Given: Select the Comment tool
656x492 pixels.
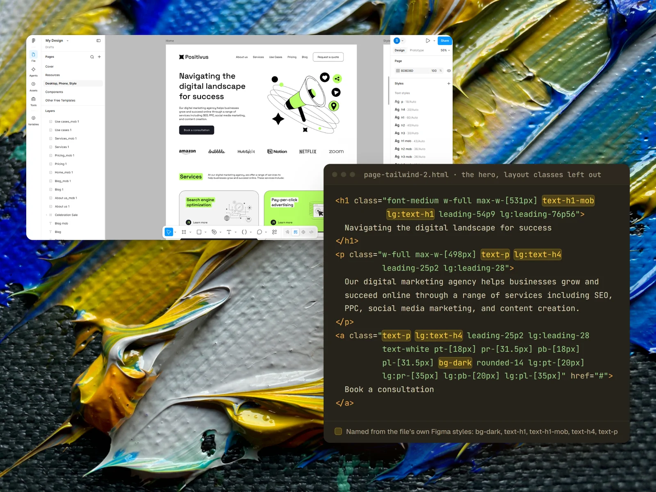Looking at the screenshot, I should click(259, 232).
